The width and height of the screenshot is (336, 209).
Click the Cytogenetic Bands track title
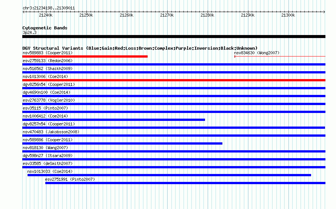point(45,28)
